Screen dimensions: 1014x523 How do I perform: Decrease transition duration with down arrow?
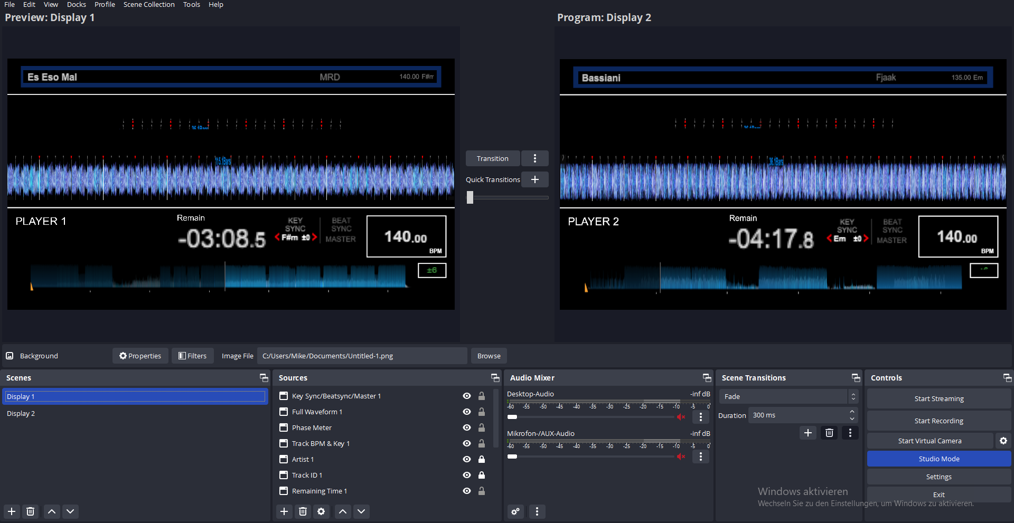click(852, 419)
